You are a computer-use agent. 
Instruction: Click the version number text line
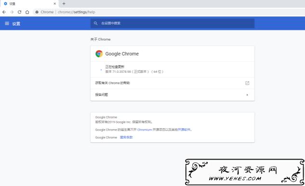pyautogui.click(x=134, y=72)
